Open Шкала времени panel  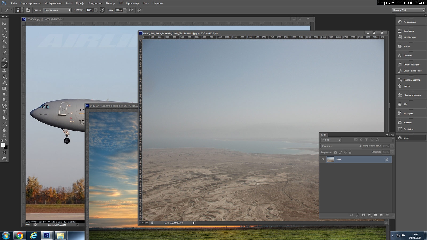(x=410, y=95)
